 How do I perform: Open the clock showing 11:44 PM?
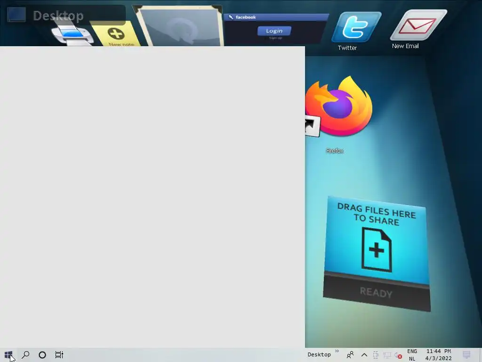click(439, 355)
